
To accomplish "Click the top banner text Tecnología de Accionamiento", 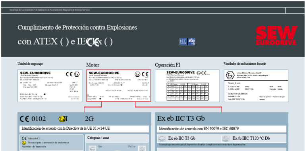I will point(50,10).
